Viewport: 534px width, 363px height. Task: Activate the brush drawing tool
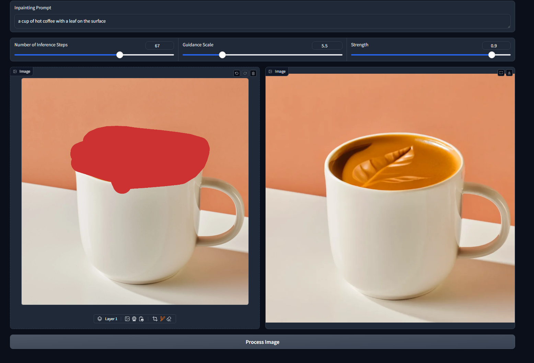[162, 319]
